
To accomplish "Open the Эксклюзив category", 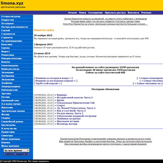I will [8, 79].
